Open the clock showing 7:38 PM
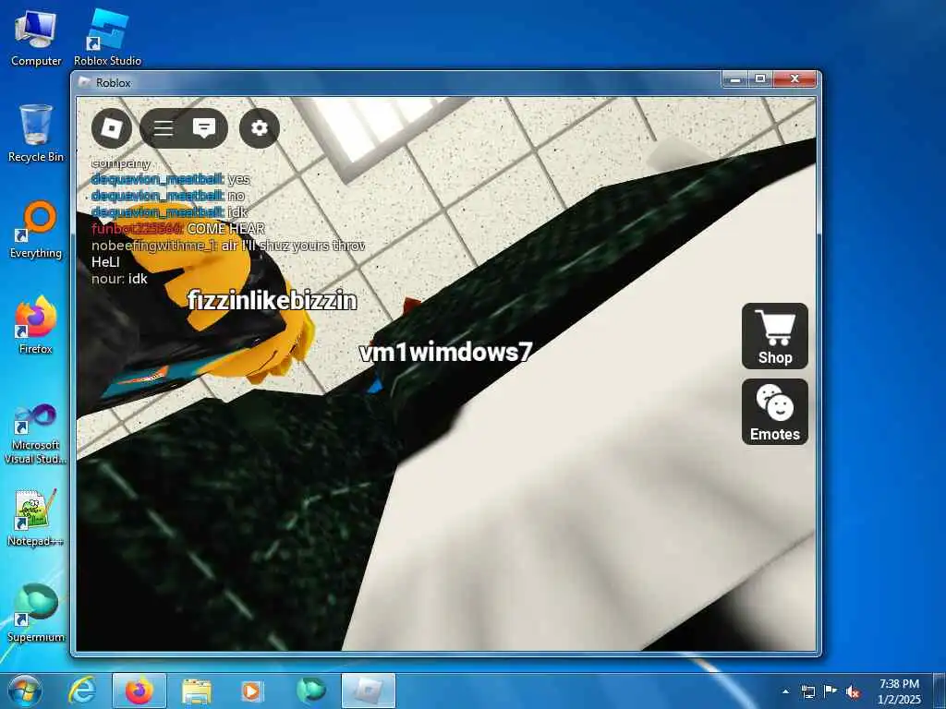Image resolution: width=946 pixels, height=709 pixels. pos(899,691)
